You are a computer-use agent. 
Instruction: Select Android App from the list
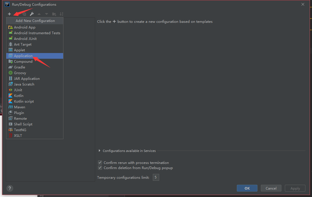point(35,27)
